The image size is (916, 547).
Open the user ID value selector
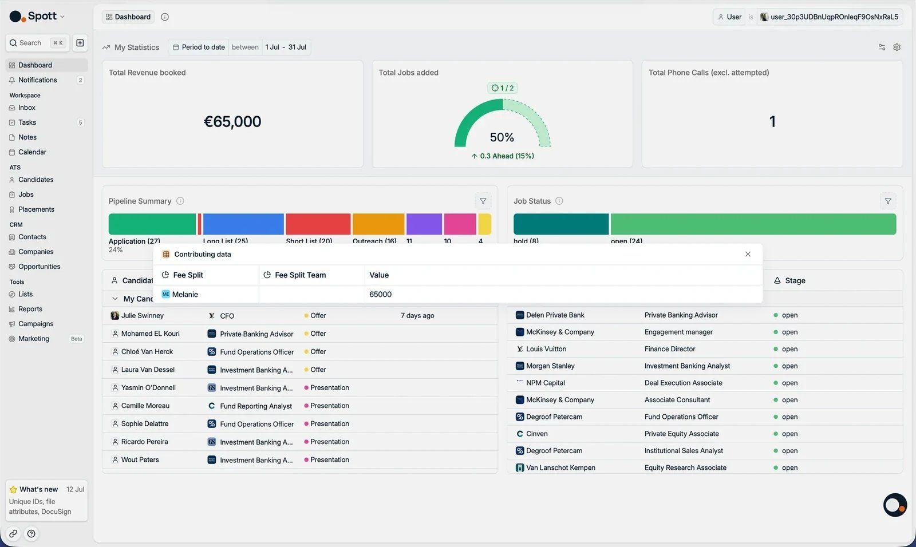point(830,17)
